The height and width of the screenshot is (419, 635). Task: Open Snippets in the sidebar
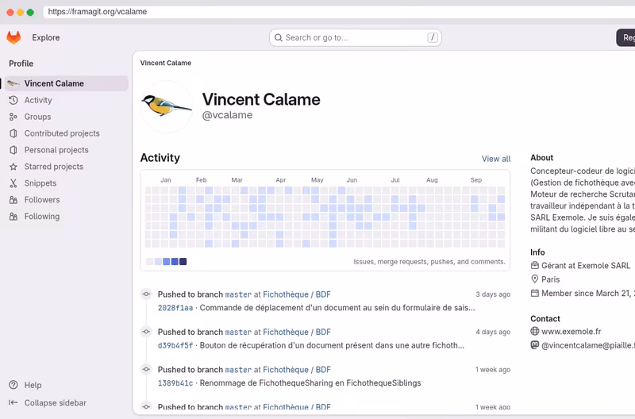pos(67,183)
